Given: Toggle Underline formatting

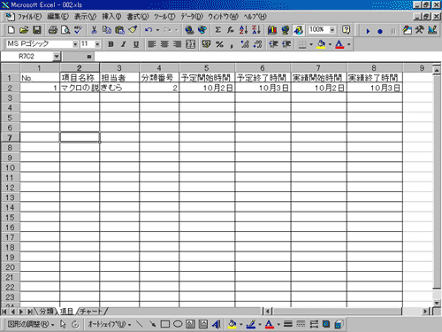Looking at the screenshot, I should coord(136,44).
